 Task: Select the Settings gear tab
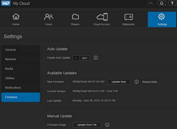[161, 19]
